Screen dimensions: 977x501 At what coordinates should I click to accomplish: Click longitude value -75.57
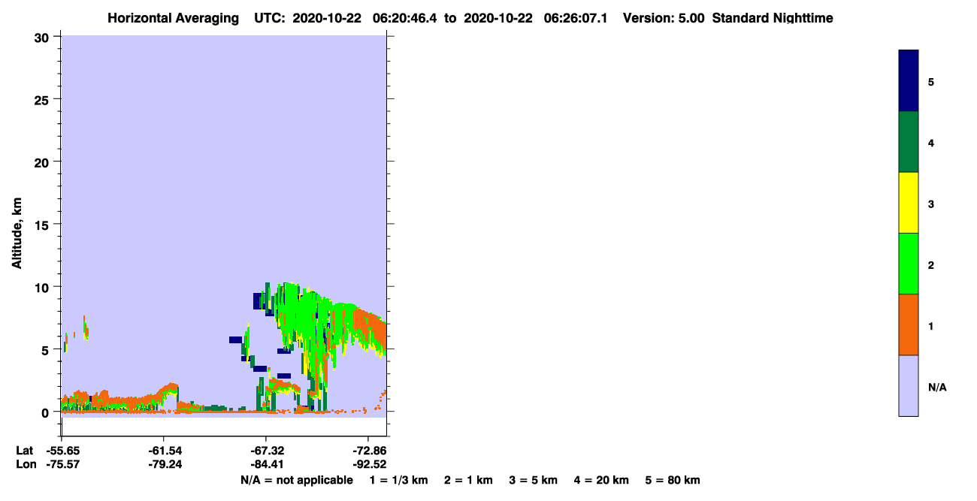click(62, 464)
